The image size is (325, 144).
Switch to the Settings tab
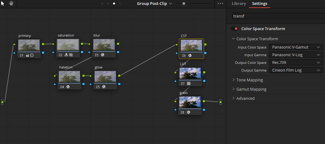pyautogui.click(x=260, y=3)
